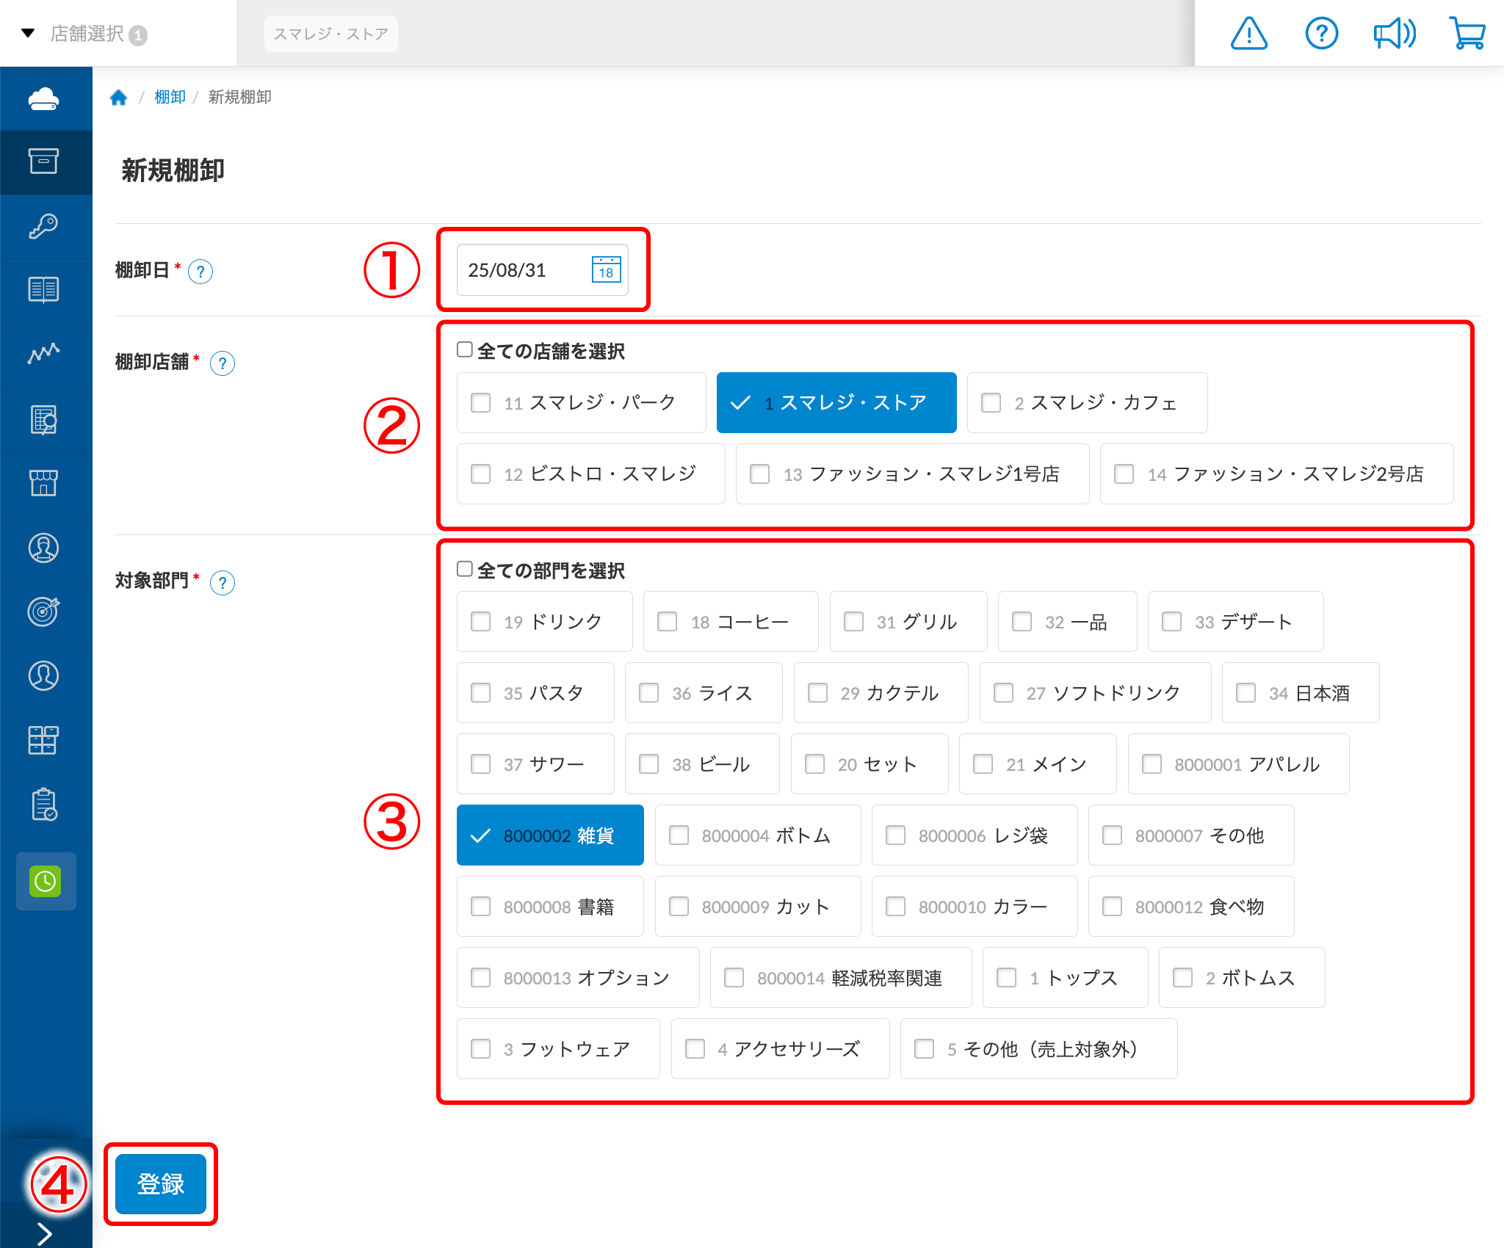Click the shopping cart icon in the header
The width and height of the screenshot is (1504, 1248).
(1467, 33)
